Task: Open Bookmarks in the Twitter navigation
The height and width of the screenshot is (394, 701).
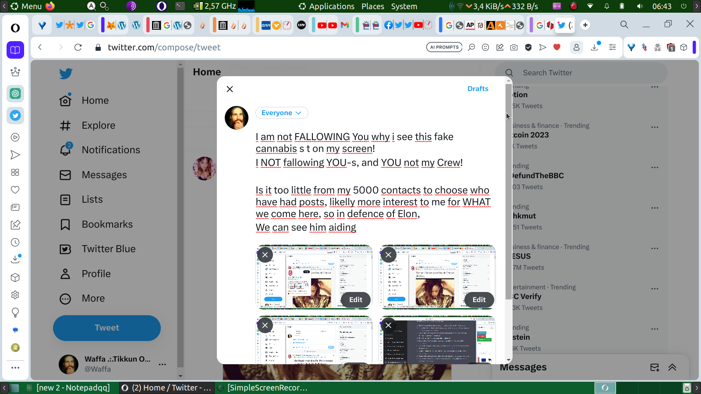Action: (x=96, y=225)
